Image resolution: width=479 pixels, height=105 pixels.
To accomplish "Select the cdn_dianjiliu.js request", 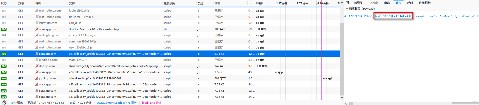I will coord(170,78).
